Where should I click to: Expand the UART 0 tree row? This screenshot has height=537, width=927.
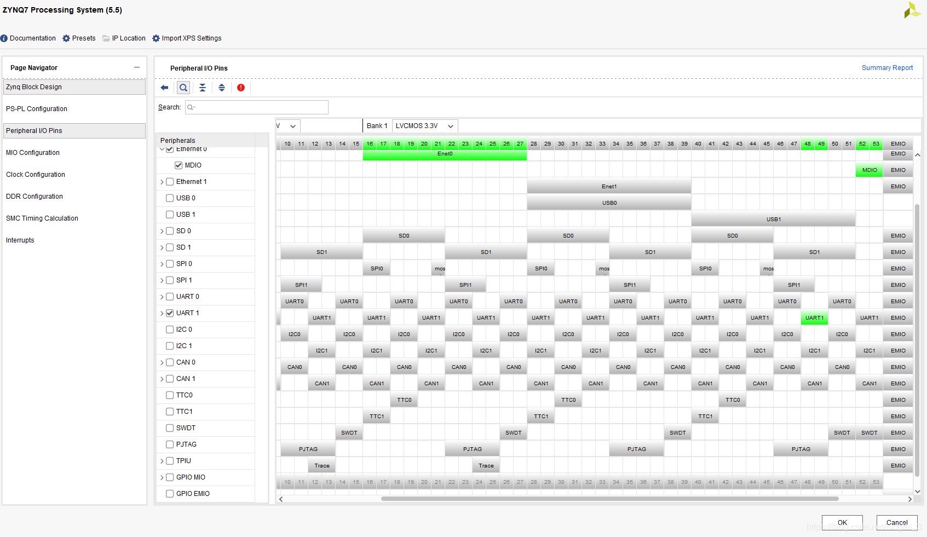162,297
